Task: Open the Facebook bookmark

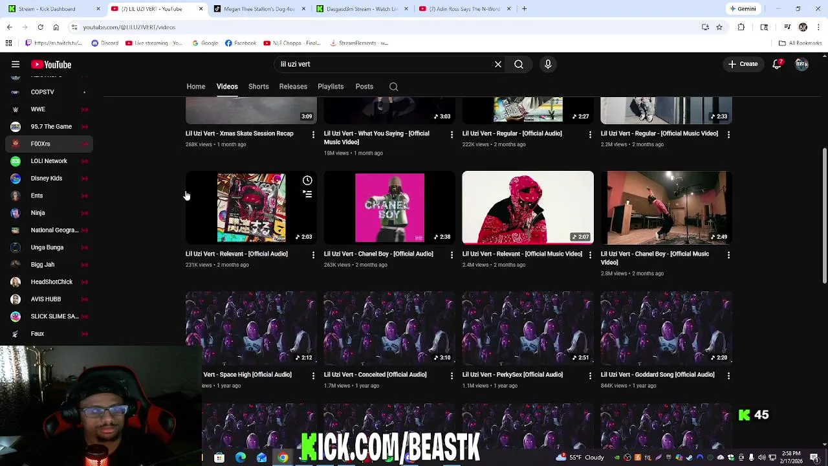Action: [x=241, y=43]
